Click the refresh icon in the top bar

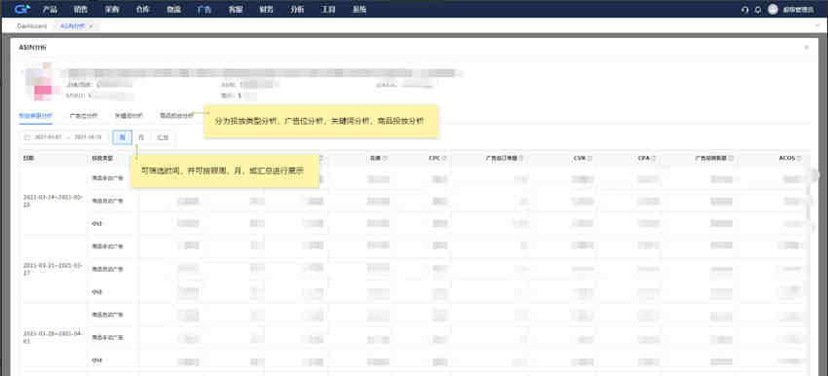click(x=745, y=10)
